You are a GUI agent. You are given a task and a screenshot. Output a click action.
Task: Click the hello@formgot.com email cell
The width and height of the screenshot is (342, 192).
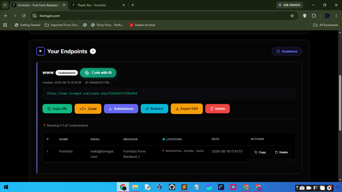point(102,154)
